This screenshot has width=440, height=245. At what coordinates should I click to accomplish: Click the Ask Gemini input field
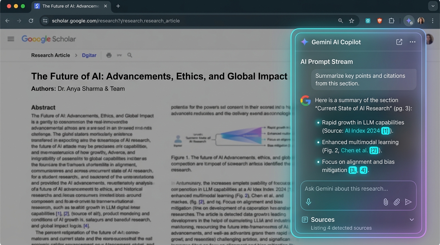click(x=358, y=189)
